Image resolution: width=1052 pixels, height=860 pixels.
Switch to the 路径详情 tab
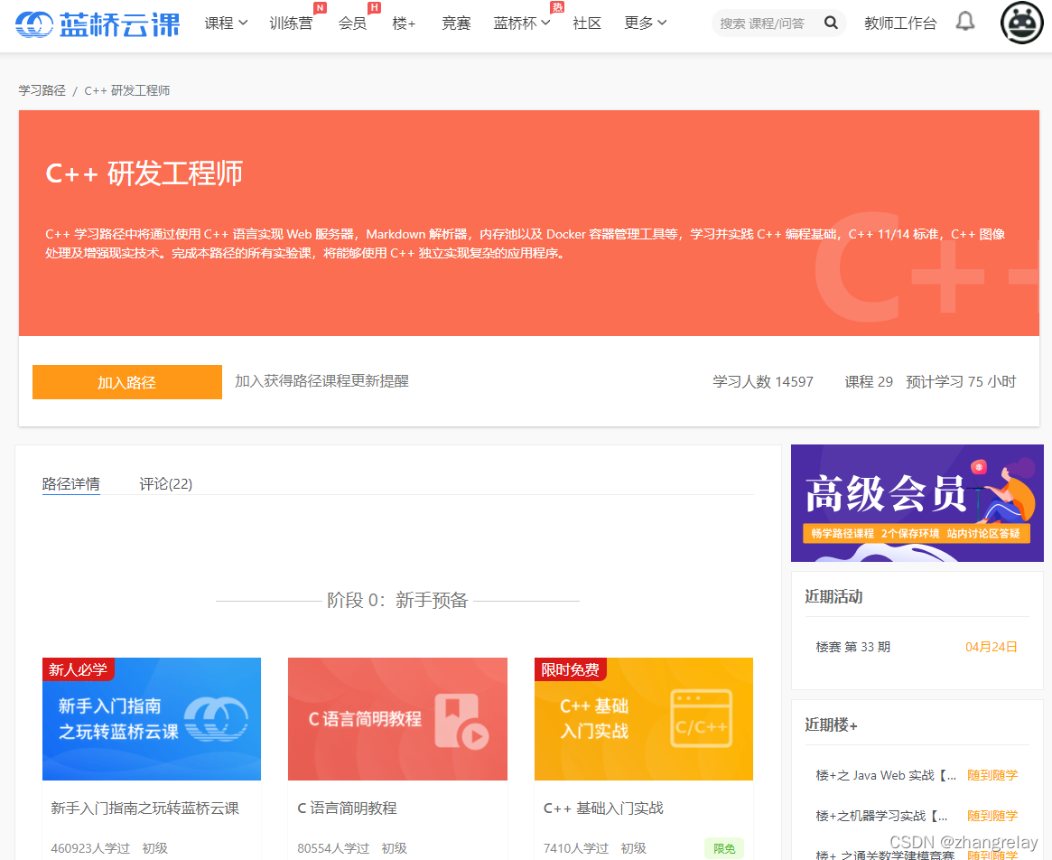(71, 483)
